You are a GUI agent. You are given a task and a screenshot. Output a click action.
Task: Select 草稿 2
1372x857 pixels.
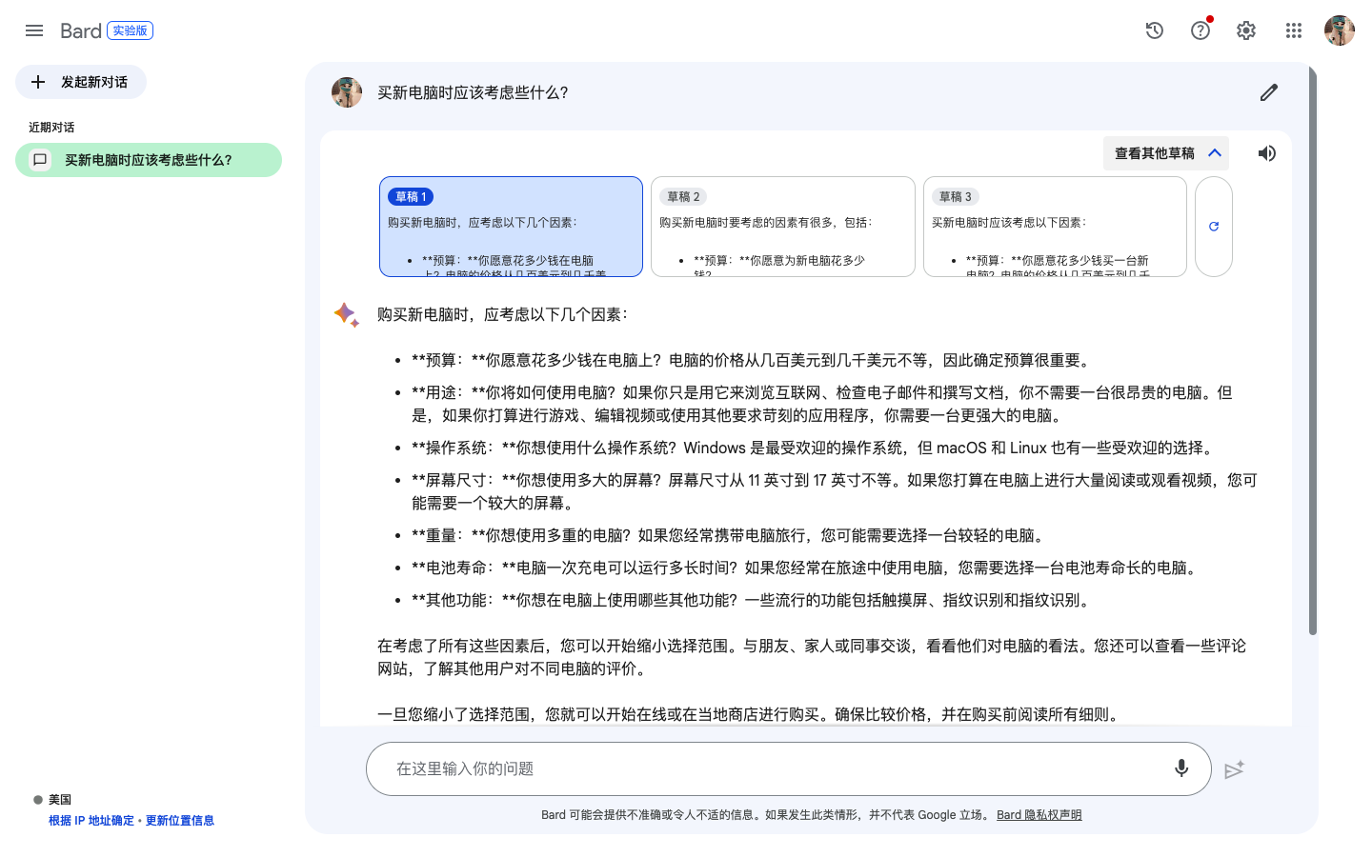(782, 227)
